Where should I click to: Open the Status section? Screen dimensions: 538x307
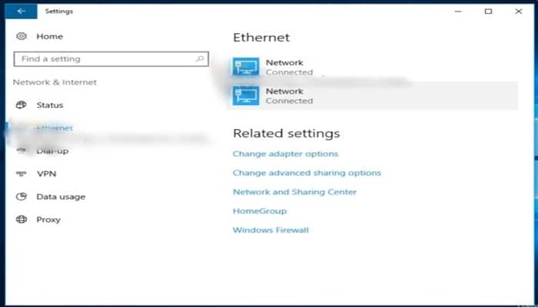pos(50,105)
